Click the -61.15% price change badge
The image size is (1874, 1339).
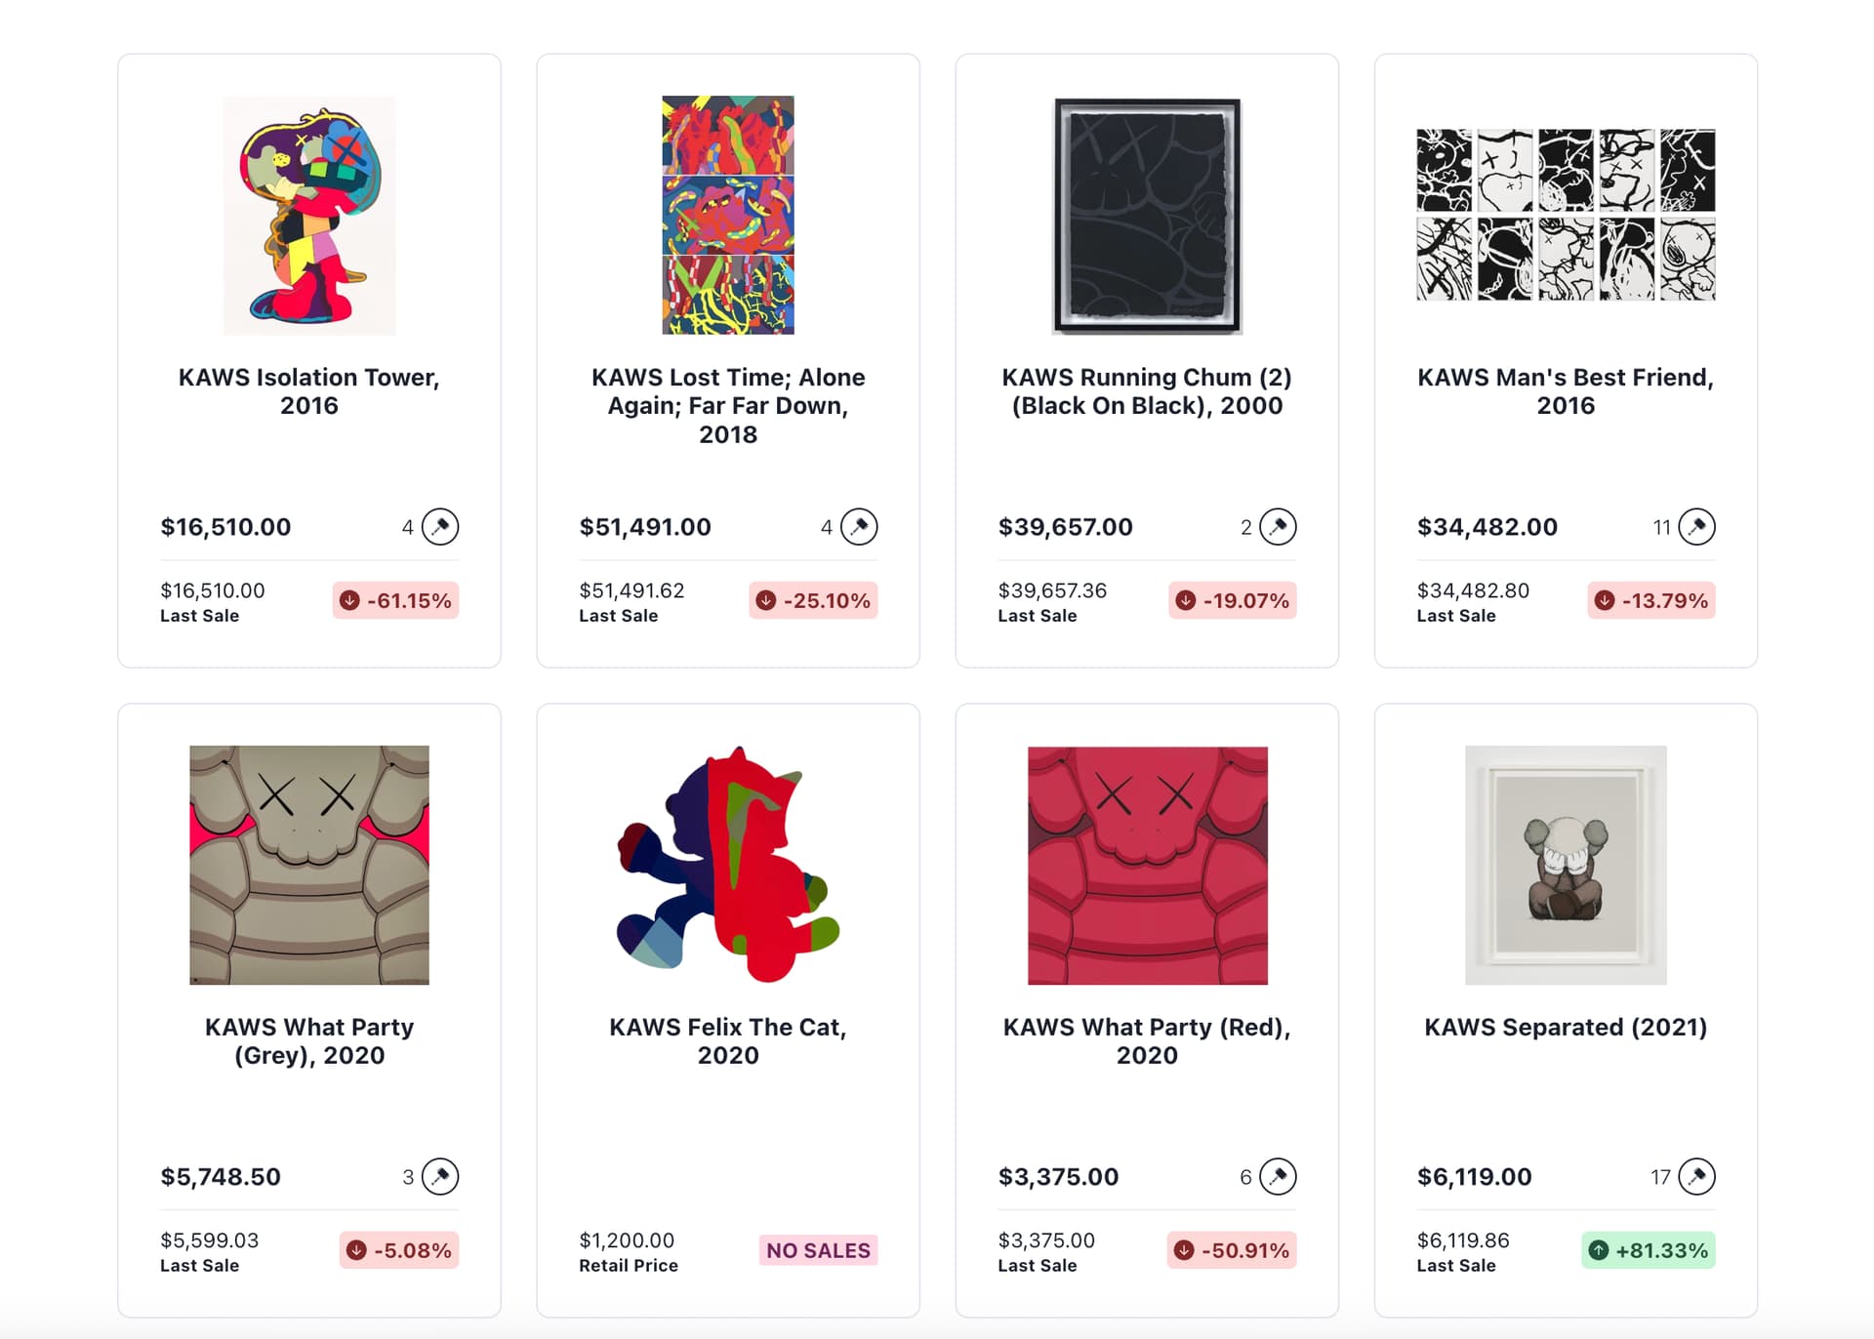(395, 600)
